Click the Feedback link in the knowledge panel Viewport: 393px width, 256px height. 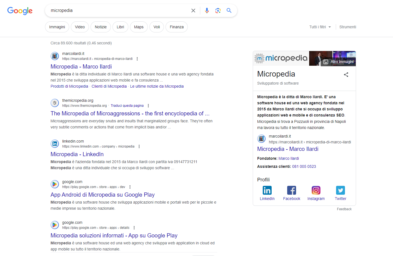tap(344, 209)
